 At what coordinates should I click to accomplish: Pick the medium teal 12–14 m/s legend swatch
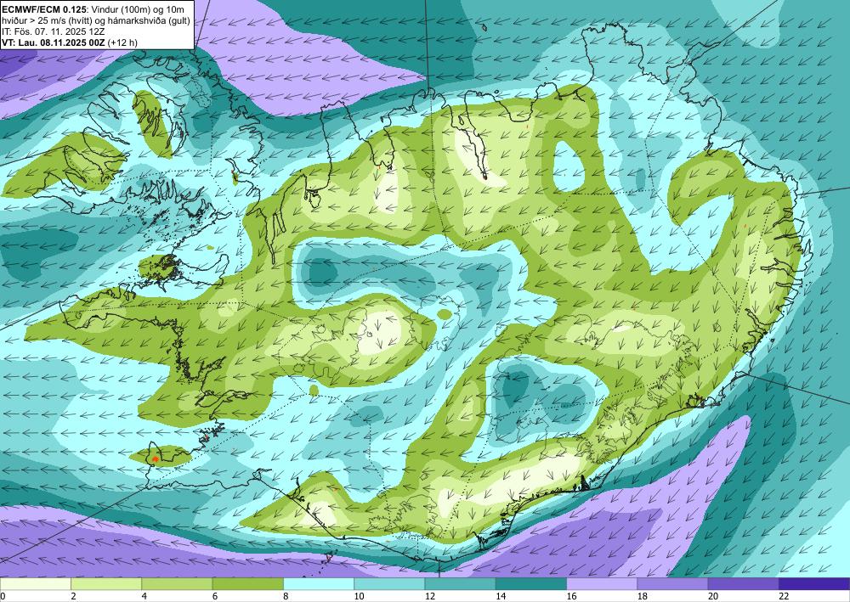click(460, 583)
